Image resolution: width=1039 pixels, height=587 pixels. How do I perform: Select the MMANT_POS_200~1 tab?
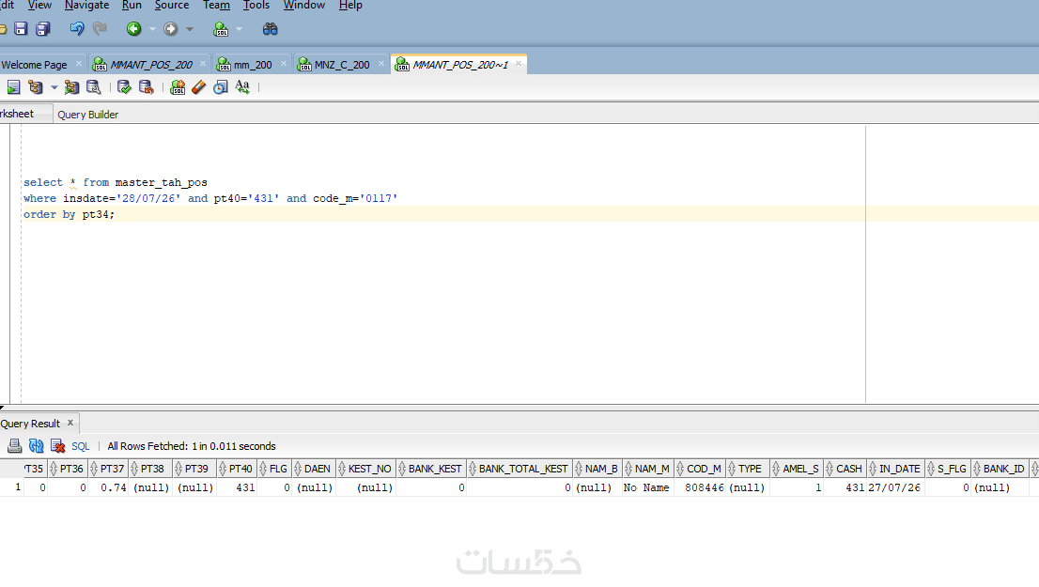460,65
